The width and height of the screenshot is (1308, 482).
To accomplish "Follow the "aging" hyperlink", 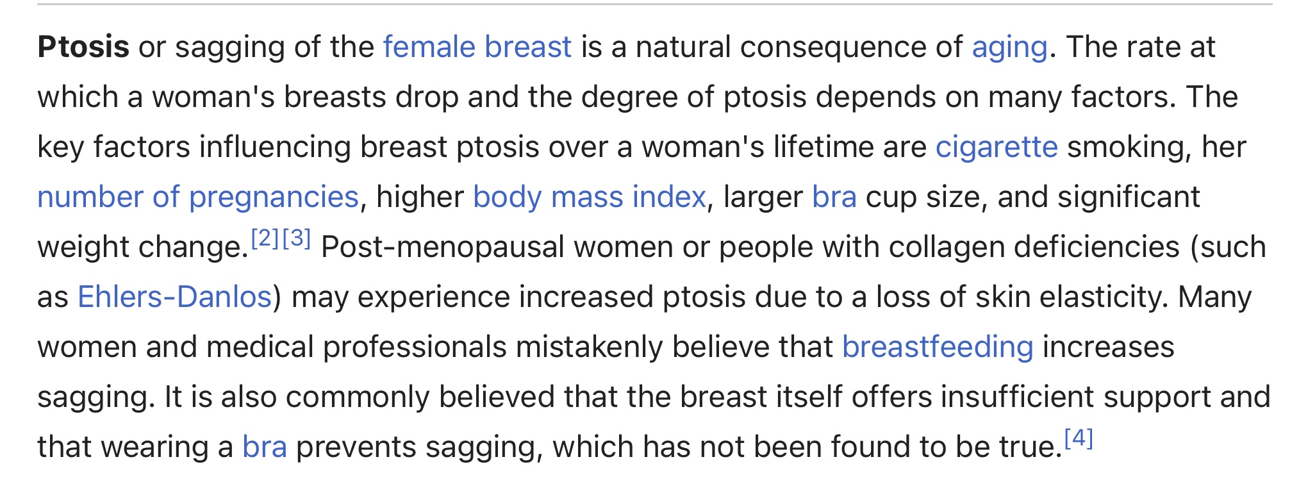I will 1009,48.
